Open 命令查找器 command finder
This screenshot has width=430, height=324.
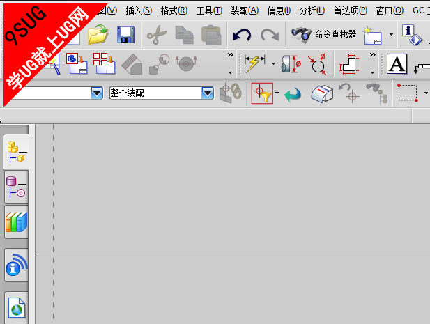pyautogui.click(x=323, y=35)
